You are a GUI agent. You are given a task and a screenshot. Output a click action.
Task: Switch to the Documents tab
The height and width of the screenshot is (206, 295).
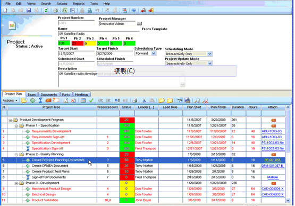(49, 94)
